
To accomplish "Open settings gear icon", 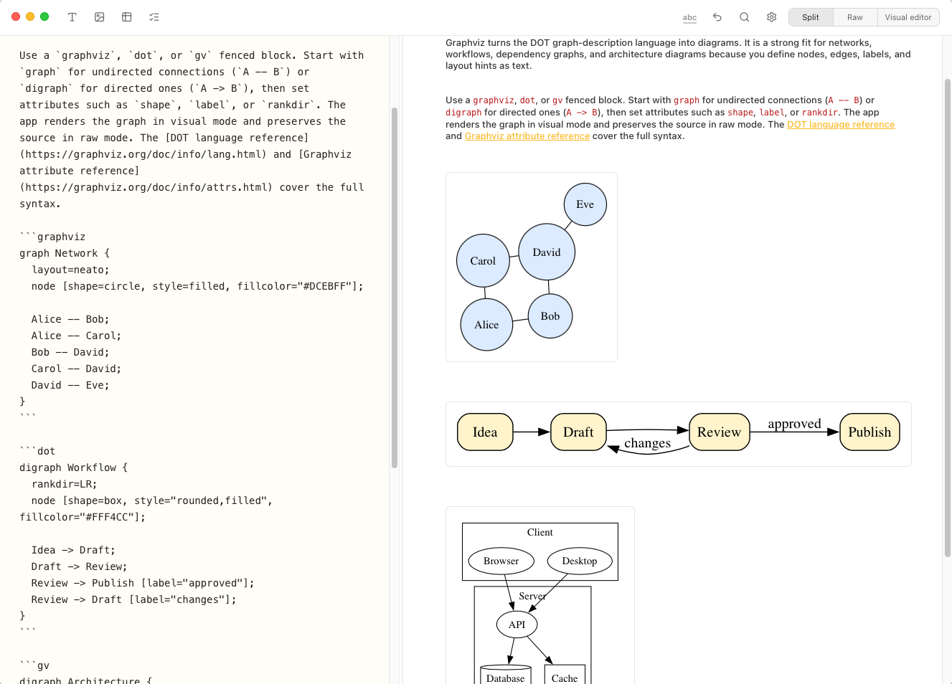I will click(x=772, y=17).
